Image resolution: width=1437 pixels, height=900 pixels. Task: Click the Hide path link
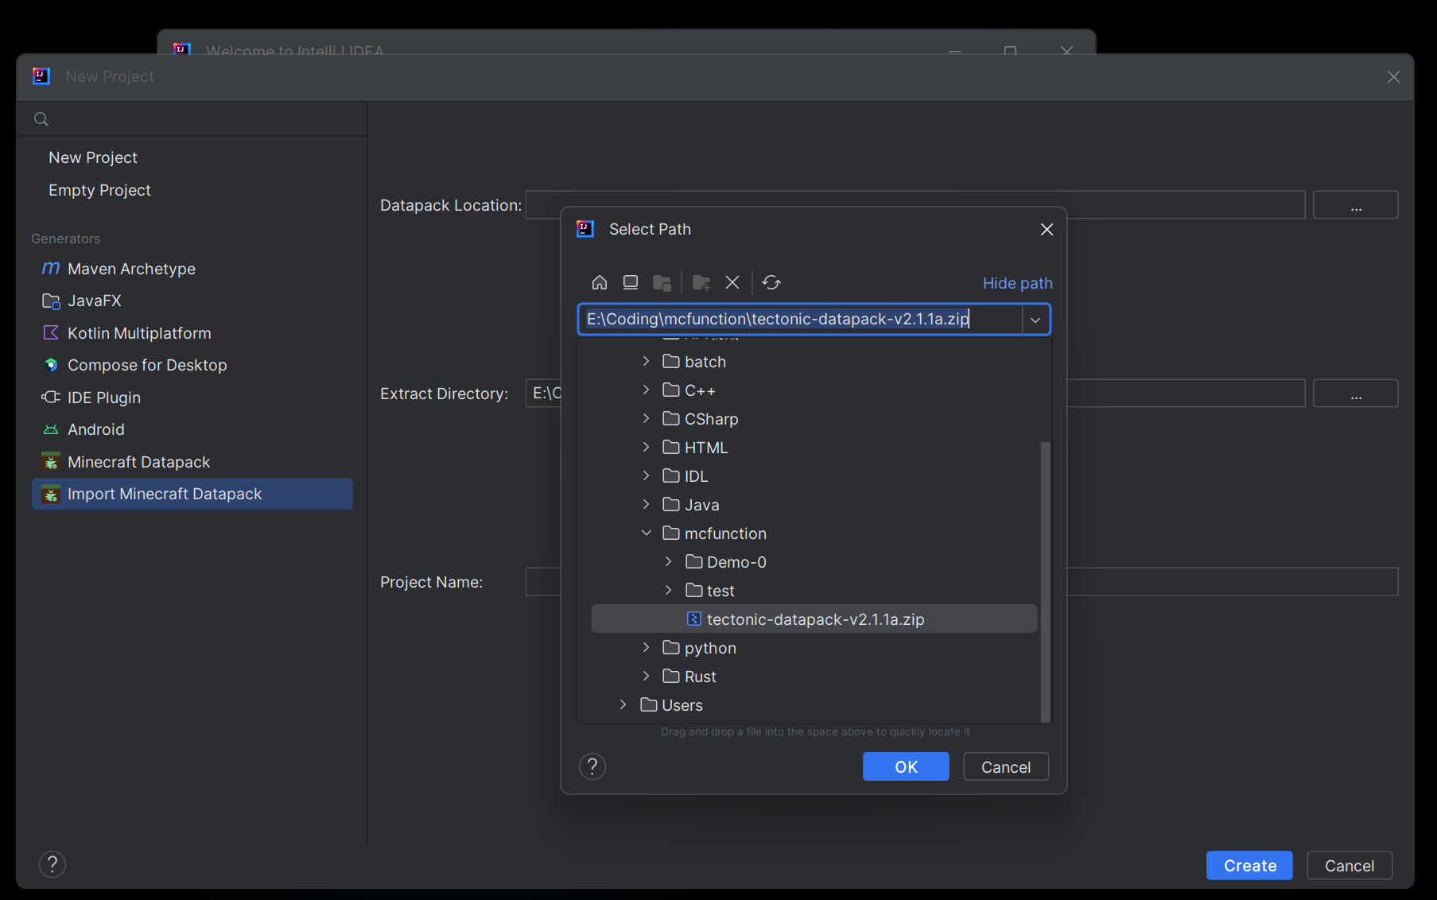point(1017,283)
